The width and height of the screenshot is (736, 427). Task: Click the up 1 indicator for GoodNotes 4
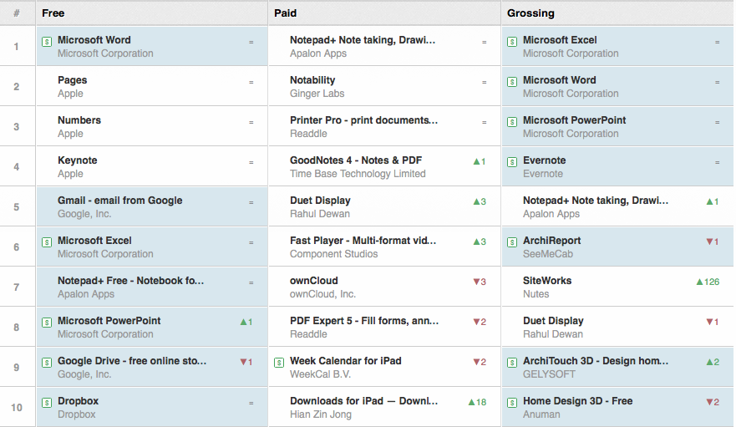480,161
